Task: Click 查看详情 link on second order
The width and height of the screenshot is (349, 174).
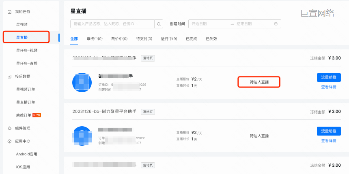Action: (329, 141)
